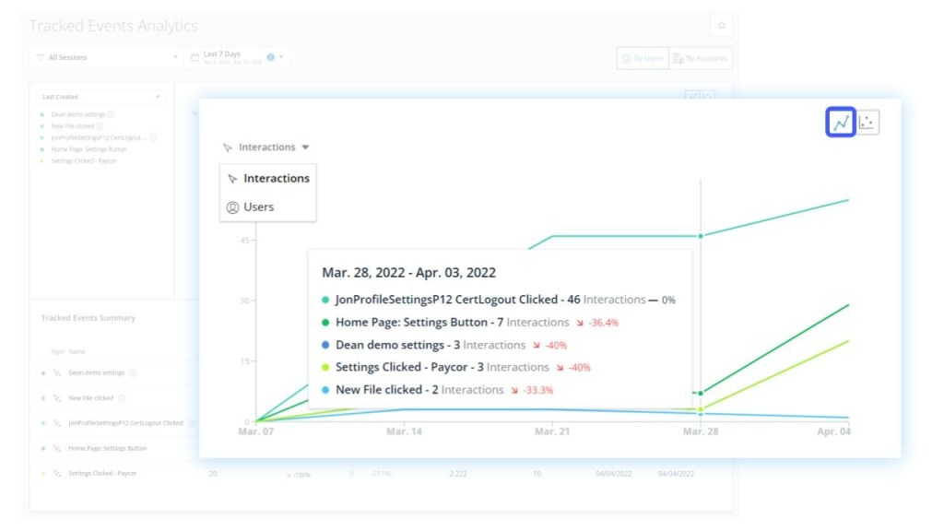Click info icon beside Dean demo settings legend
Screen dimensions: 944x531
[112, 114]
